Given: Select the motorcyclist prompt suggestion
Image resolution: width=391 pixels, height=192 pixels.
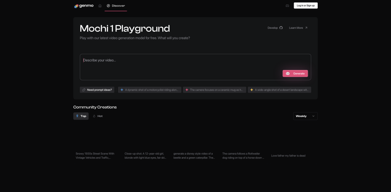Looking at the screenshot, I should point(150,90).
